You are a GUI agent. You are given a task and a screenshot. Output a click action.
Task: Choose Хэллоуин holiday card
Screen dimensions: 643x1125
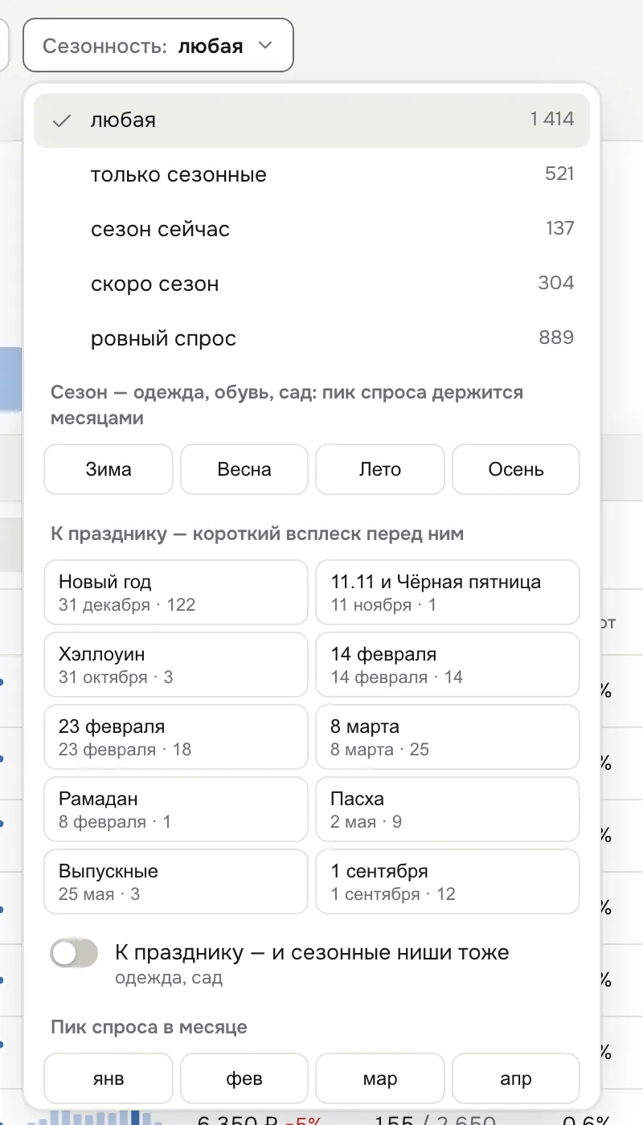click(176, 665)
